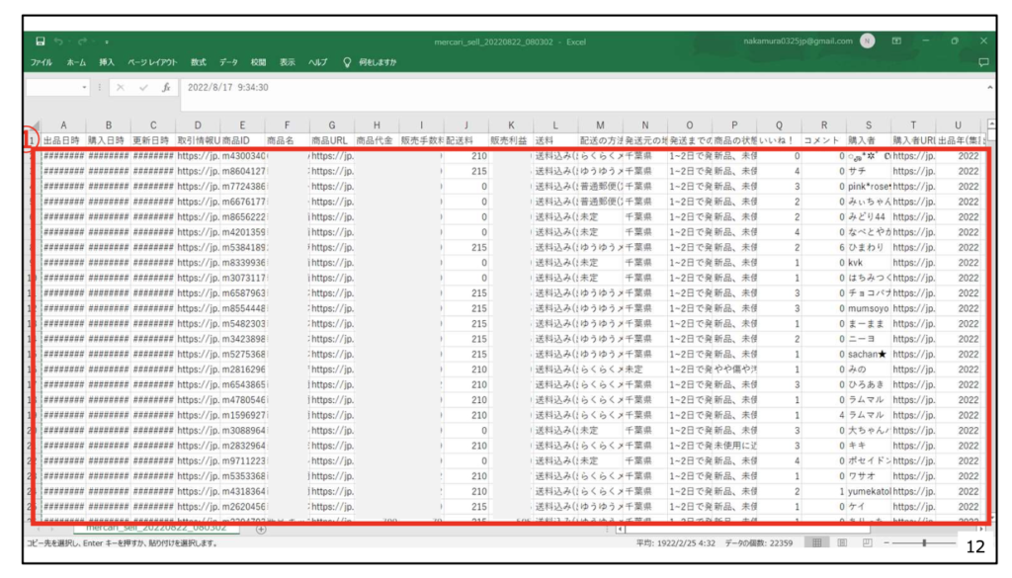Select the mercari_sell sheet tab
This screenshot has width=1012, height=578.
(156, 529)
